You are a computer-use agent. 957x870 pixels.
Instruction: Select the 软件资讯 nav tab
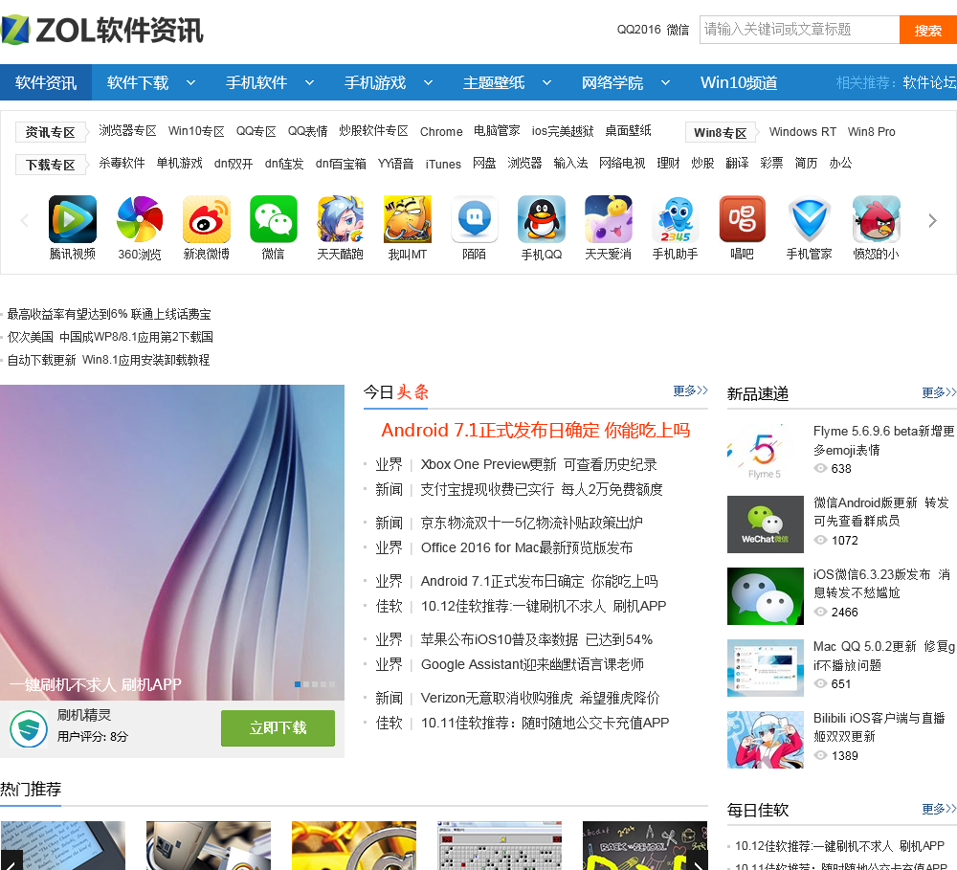click(x=46, y=82)
